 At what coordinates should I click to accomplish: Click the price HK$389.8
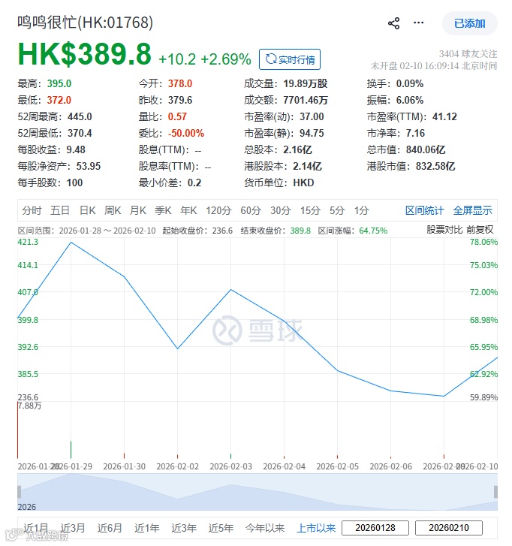point(85,54)
